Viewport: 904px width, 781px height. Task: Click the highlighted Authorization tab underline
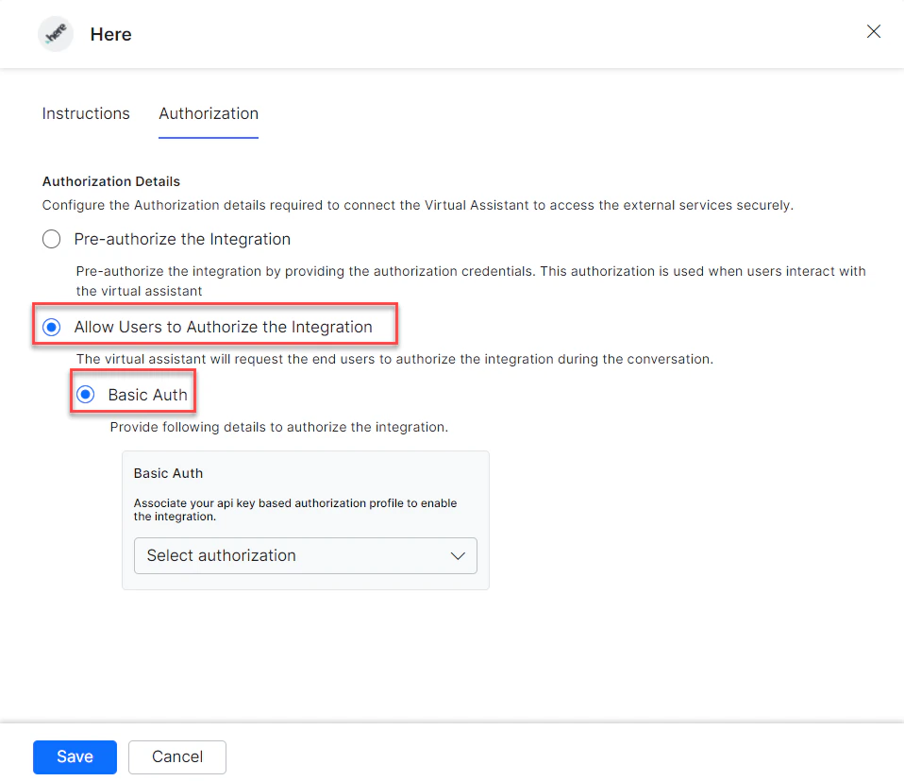click(208, 137)
